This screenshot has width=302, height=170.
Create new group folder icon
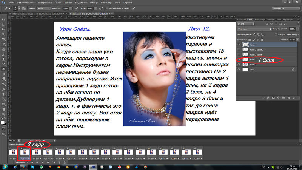coord(284,98)
